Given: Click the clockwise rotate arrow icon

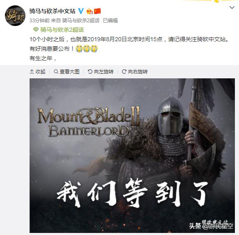Looking at the screenshot, I should pos(124,71).
